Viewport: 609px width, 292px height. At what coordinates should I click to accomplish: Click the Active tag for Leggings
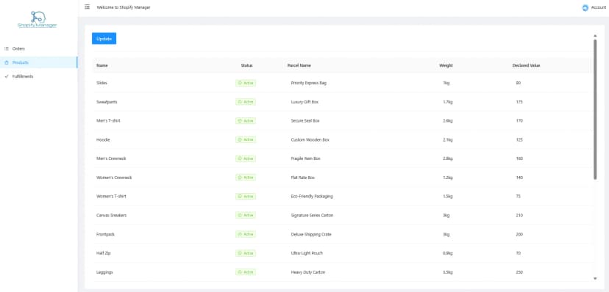tap(246, 272)
